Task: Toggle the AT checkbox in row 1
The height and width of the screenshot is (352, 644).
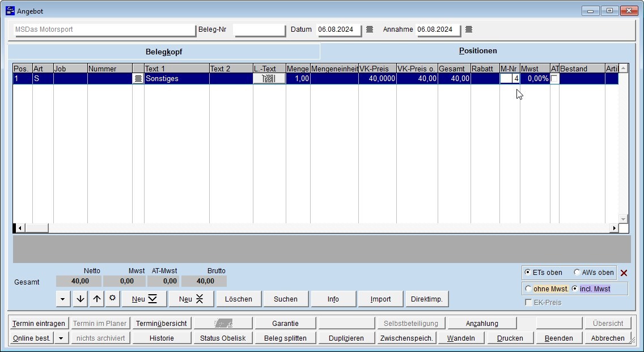Action: coord(554,79)
